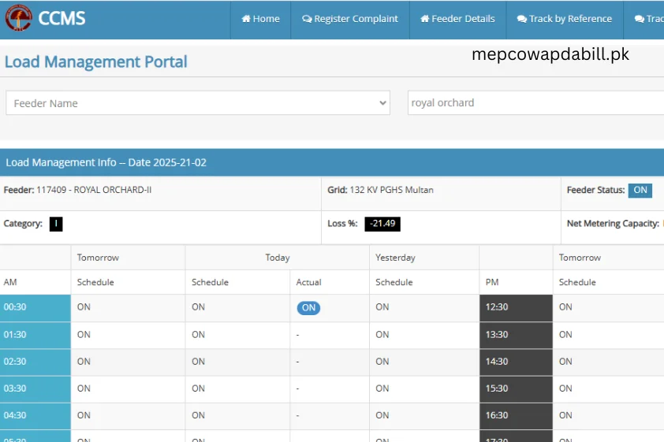Click the house icon beside Feeder Details

425,19
